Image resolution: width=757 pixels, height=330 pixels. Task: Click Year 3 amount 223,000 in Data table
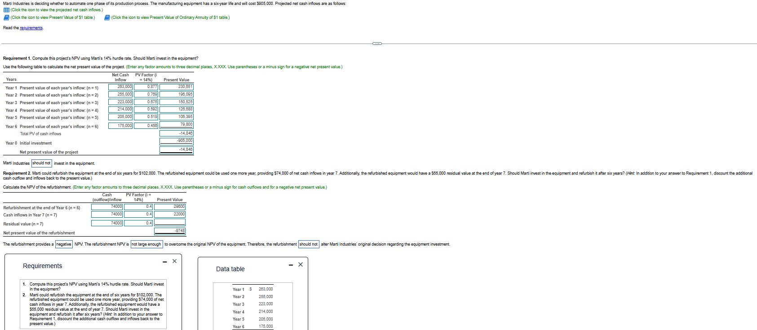266,304
